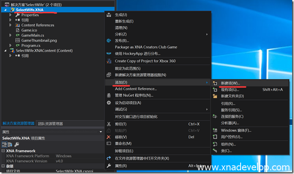Click the wrench icon beside 属性(R)
294x174 pixels.
(109, 166)
